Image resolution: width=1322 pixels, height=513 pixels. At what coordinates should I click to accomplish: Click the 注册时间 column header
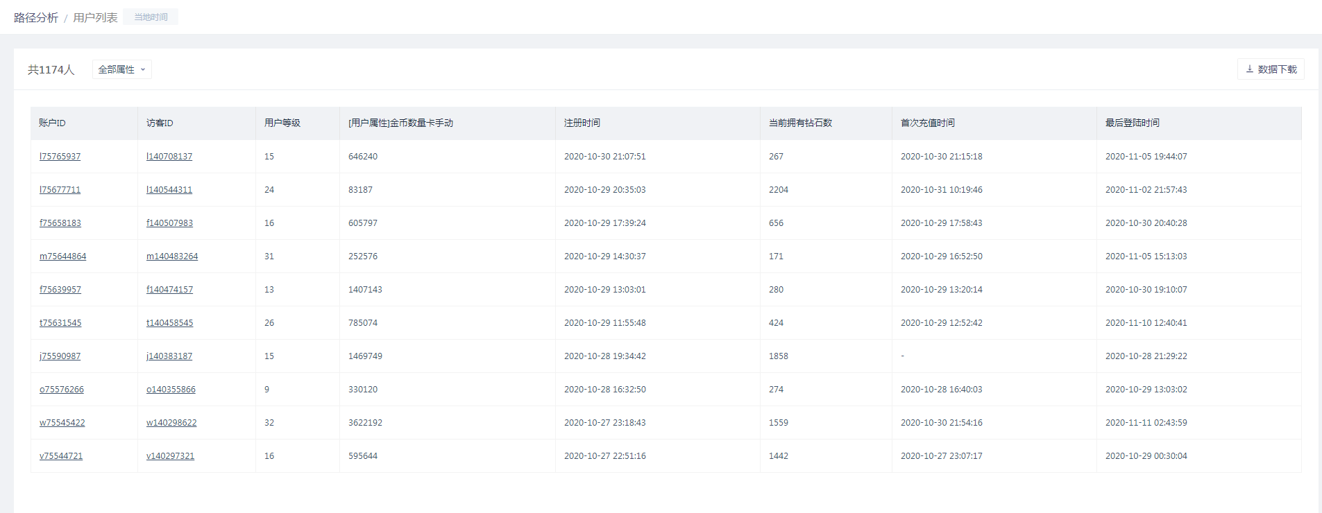click(582, 123)
